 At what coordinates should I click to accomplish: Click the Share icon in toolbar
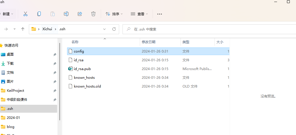80,14
